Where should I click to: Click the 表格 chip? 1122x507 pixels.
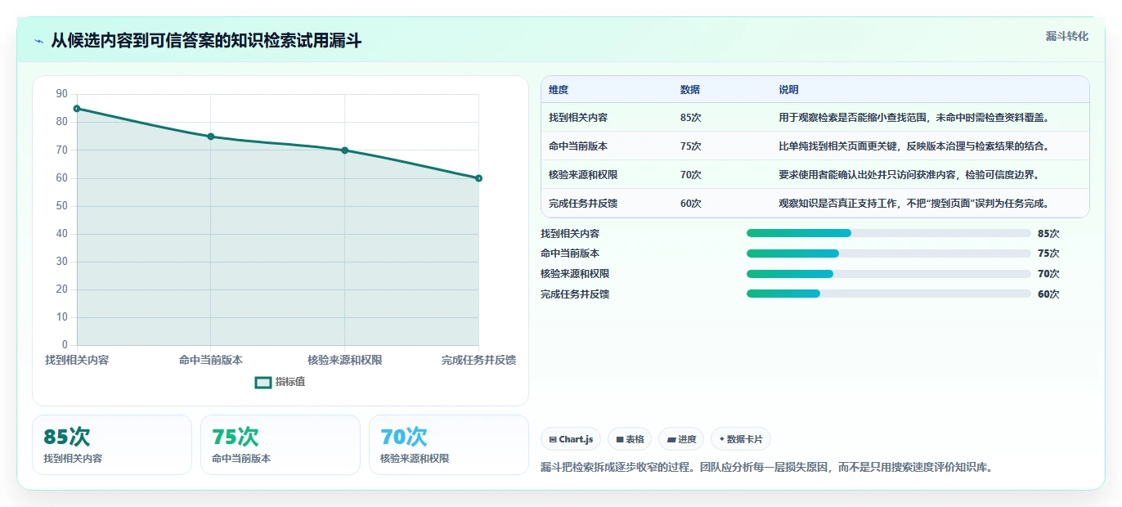point(630,439)
